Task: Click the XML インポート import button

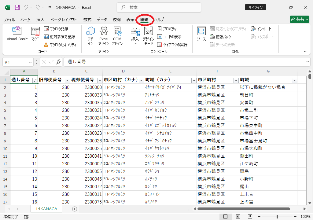Action: pyautogui.click(x=261, y=29)
